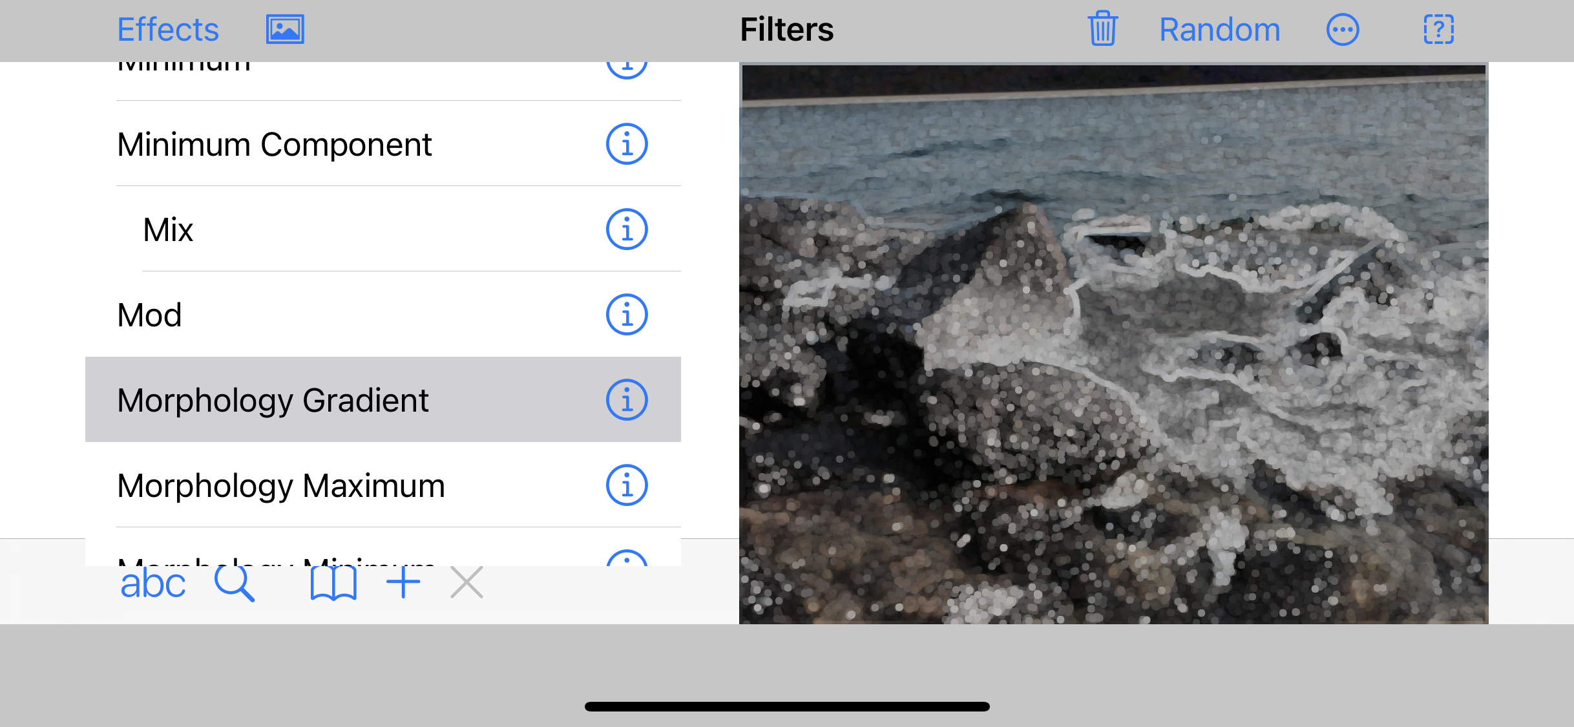Select the Minimum Component filter

[x=275, y=144]
